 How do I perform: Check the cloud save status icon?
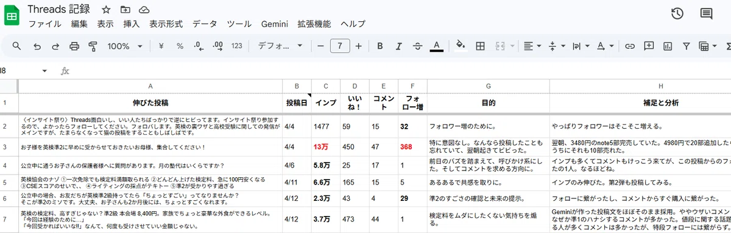coord(144,10)
